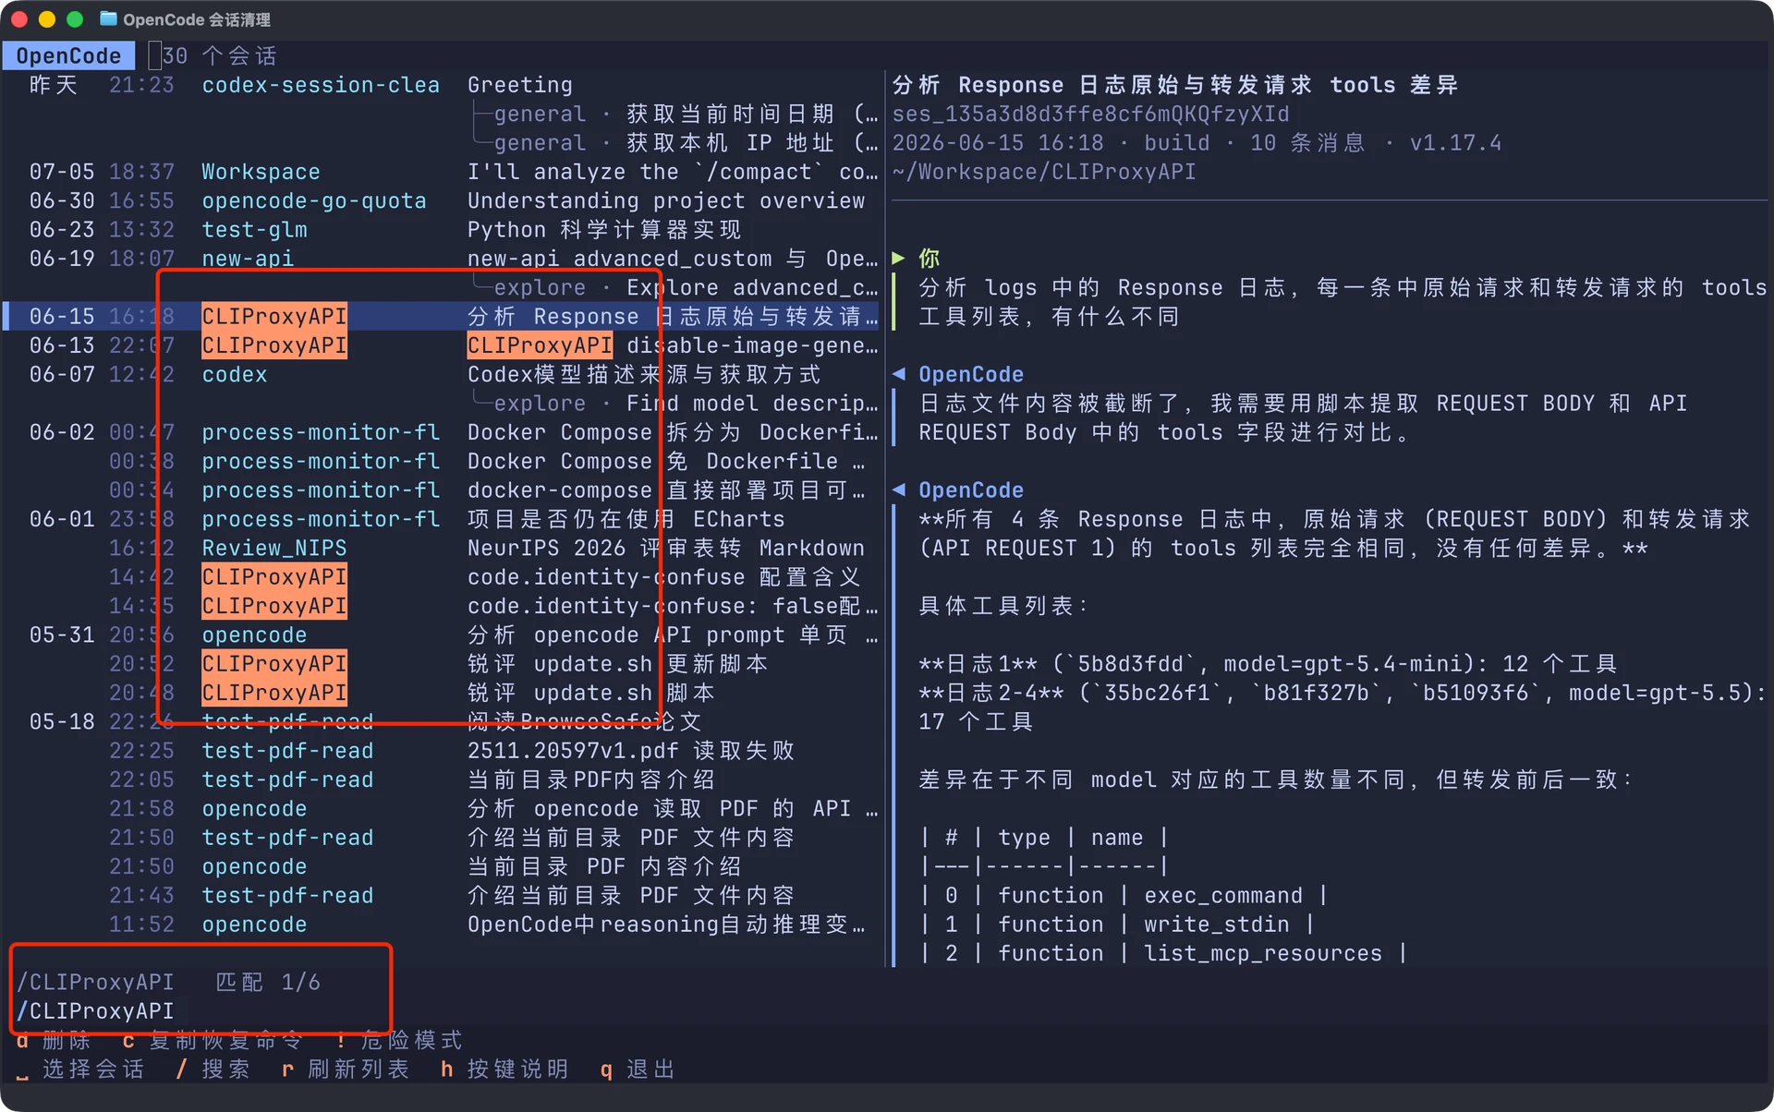Click the h 按键说明 shortcut hint
1774x1112 pixels.
[504, 1070]
